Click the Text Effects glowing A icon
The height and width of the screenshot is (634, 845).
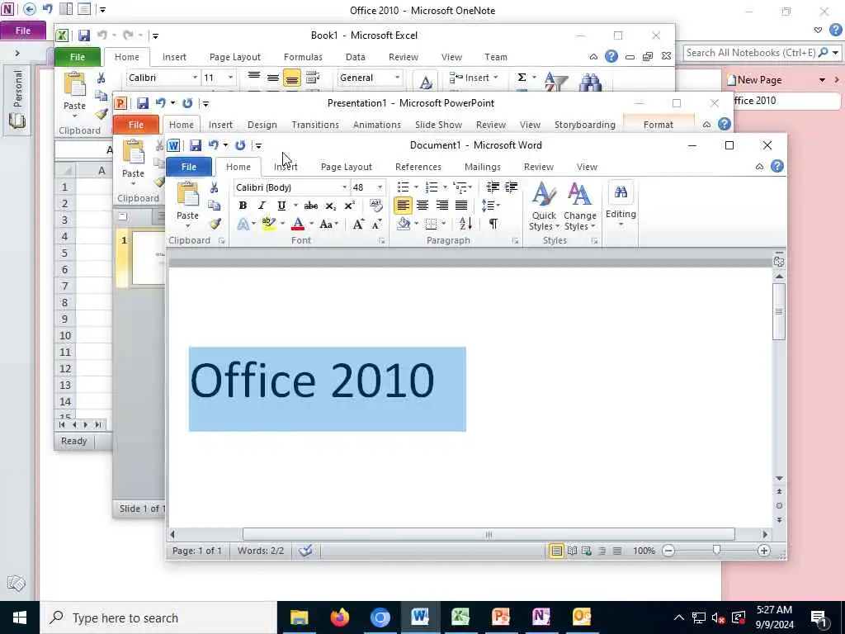tap(243, 225)
